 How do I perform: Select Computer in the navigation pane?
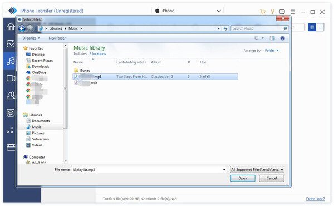click(x=34, y=157)
